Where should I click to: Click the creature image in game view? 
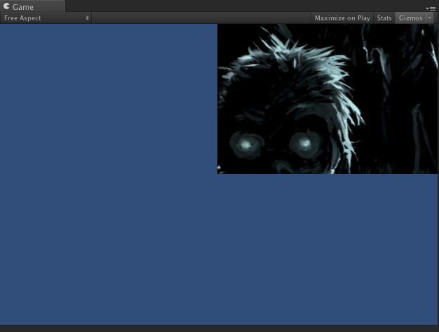point(327,99)
